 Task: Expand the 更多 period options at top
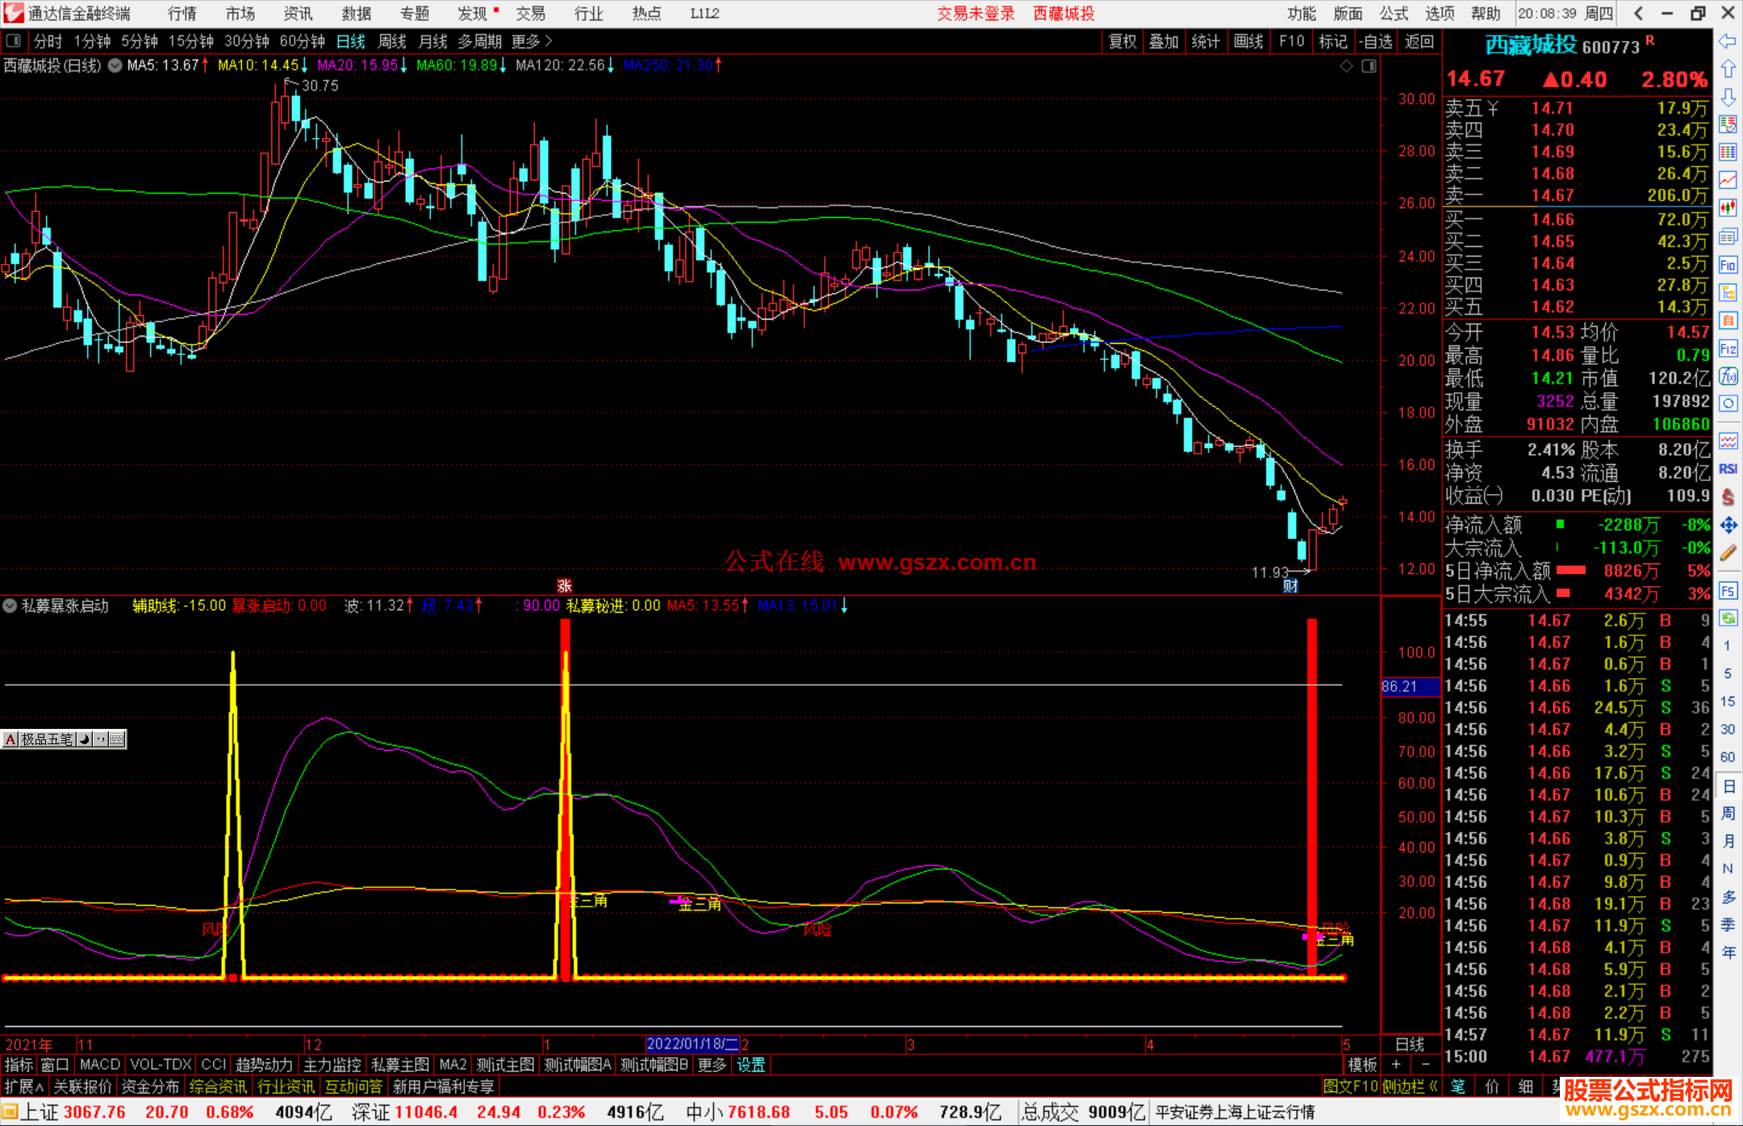point(532,41)
